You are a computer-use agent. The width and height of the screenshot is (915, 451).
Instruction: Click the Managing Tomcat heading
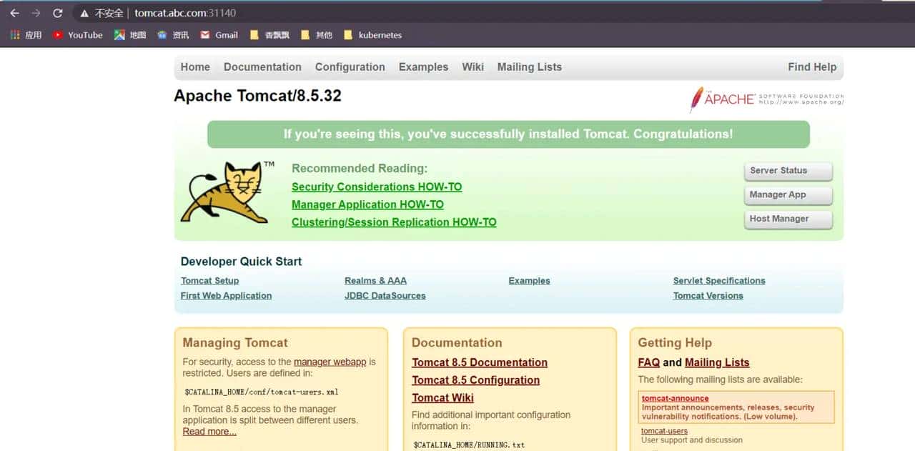click(235, 343)
